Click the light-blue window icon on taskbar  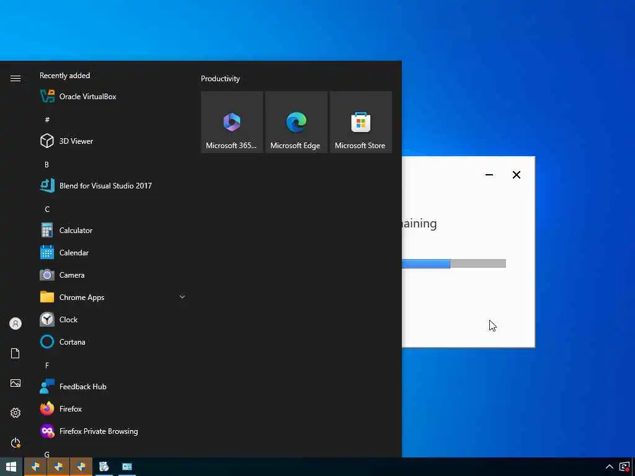pyautogui.click(x=127, y=467)
